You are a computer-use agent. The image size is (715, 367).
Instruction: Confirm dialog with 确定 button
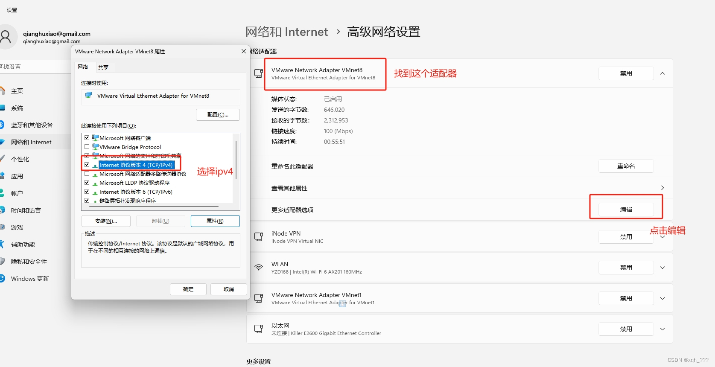tap(188, 289)
